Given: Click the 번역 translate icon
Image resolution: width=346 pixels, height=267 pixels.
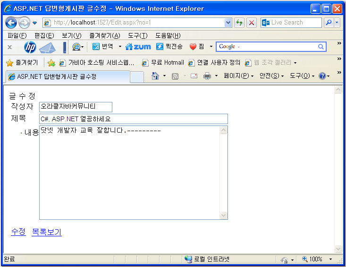Looking at the screenshot, I should [x=96, y=47].
